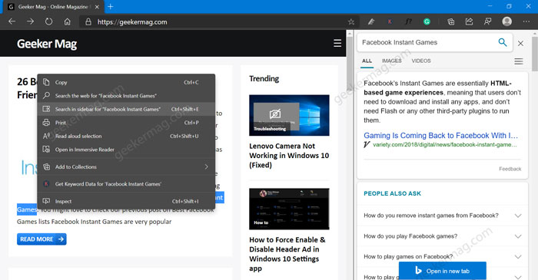The height and width of the screenshot is (280, 538).
Task: Open the variety.com result URL
Action: point(445,145)
